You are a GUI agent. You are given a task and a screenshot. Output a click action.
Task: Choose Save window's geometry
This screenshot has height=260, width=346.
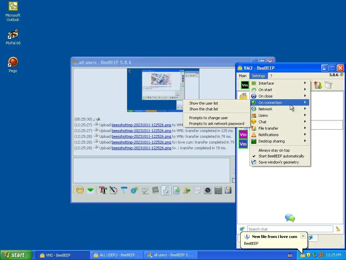(x=280, y=162)
